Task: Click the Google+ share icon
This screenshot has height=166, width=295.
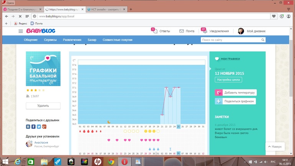Action: (44, 127)
